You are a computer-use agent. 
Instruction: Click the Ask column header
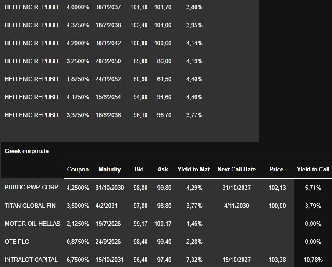[x=163, y=169]
